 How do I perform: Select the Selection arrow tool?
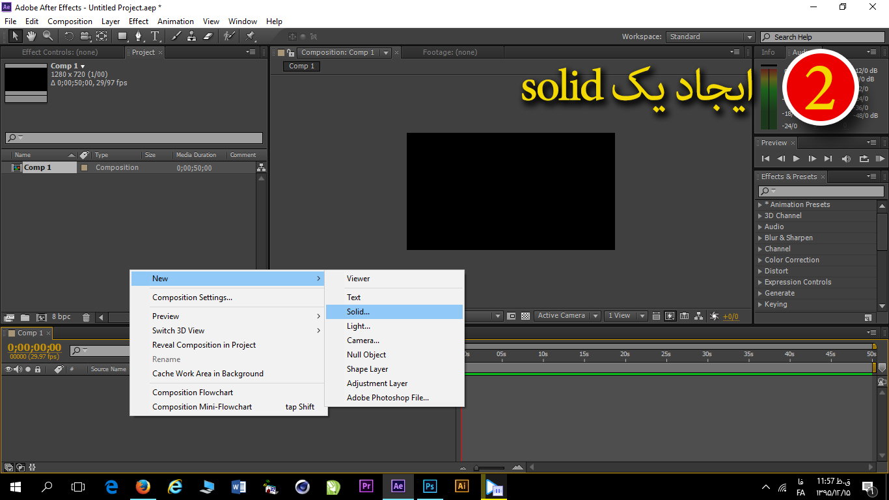point(16,36)
